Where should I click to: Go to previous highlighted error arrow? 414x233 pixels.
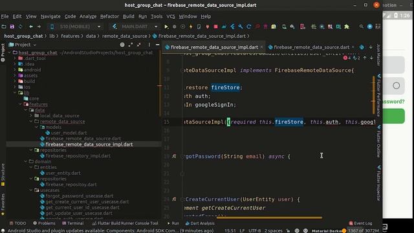point(365,58)
